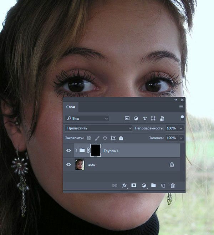Image resolution: width=214 pixels, height=235 pixels.
Task: Open the Layers panel flyout menu
Action: pos(181,107)
